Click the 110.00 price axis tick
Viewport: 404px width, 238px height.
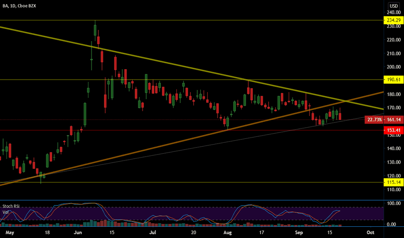pos(394,190)
